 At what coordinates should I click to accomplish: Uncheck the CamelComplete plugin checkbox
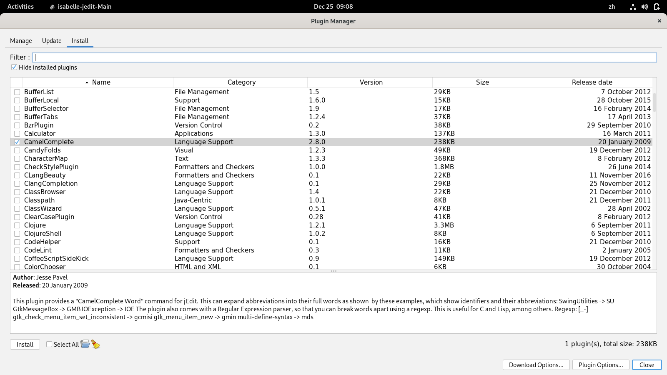pyautogui.click(x=17, y=142)
